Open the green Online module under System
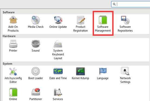The height and width of the screenshot is (101, 150). 13,94
